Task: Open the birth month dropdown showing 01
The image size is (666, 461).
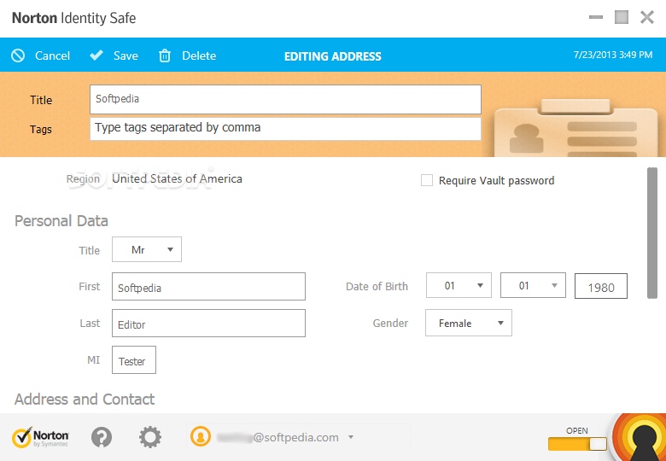Action: pyautogui.click(x=459, y=285)
